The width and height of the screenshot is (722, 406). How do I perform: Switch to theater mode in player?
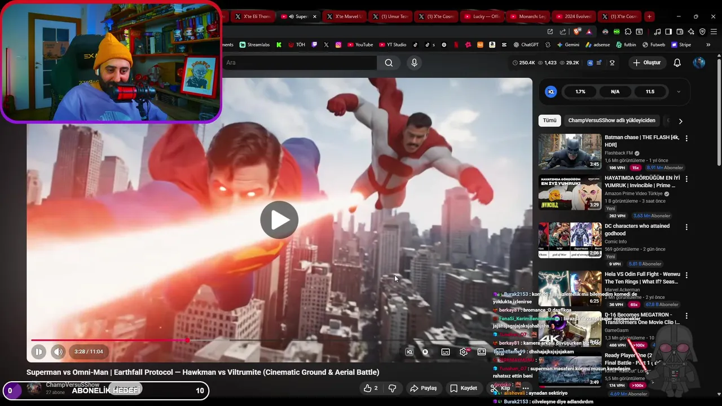point(482,352)
